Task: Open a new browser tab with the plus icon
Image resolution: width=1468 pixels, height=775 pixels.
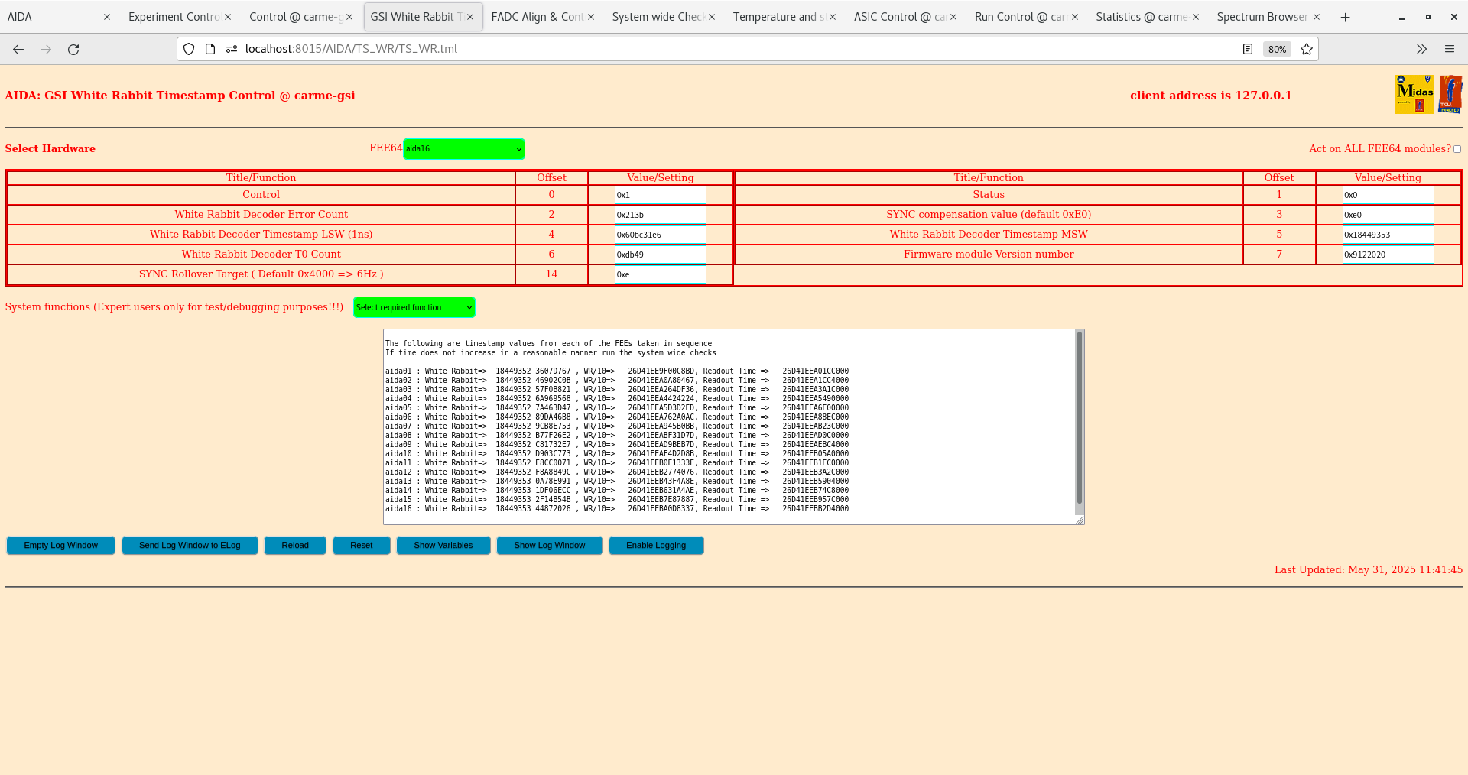Action: (x=1345, y=16)
